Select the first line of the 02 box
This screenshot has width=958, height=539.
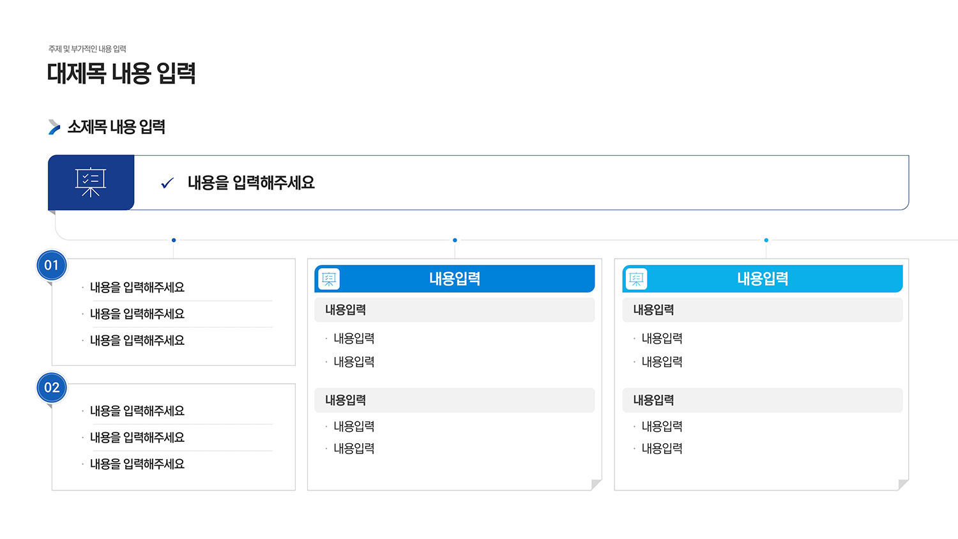(137, 411)
